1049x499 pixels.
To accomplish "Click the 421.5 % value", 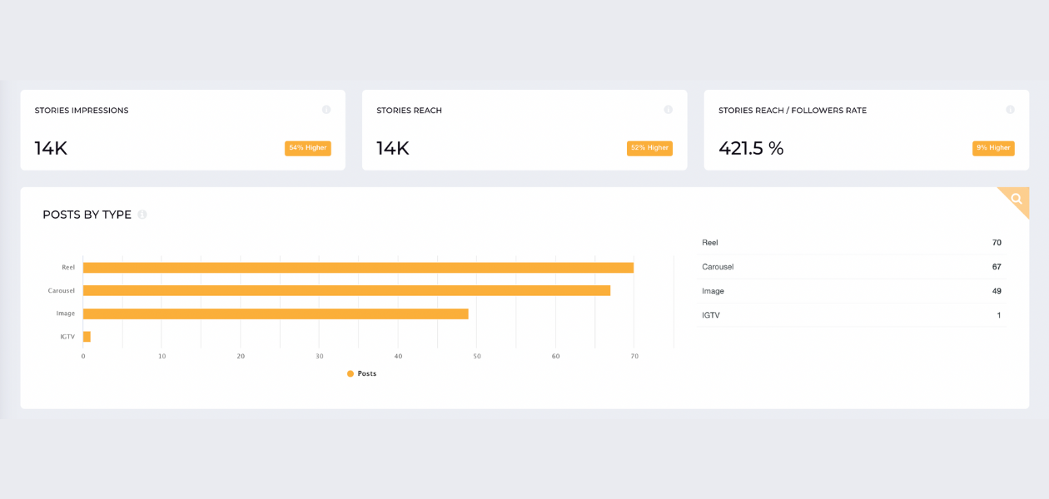I will pos(751,149).
